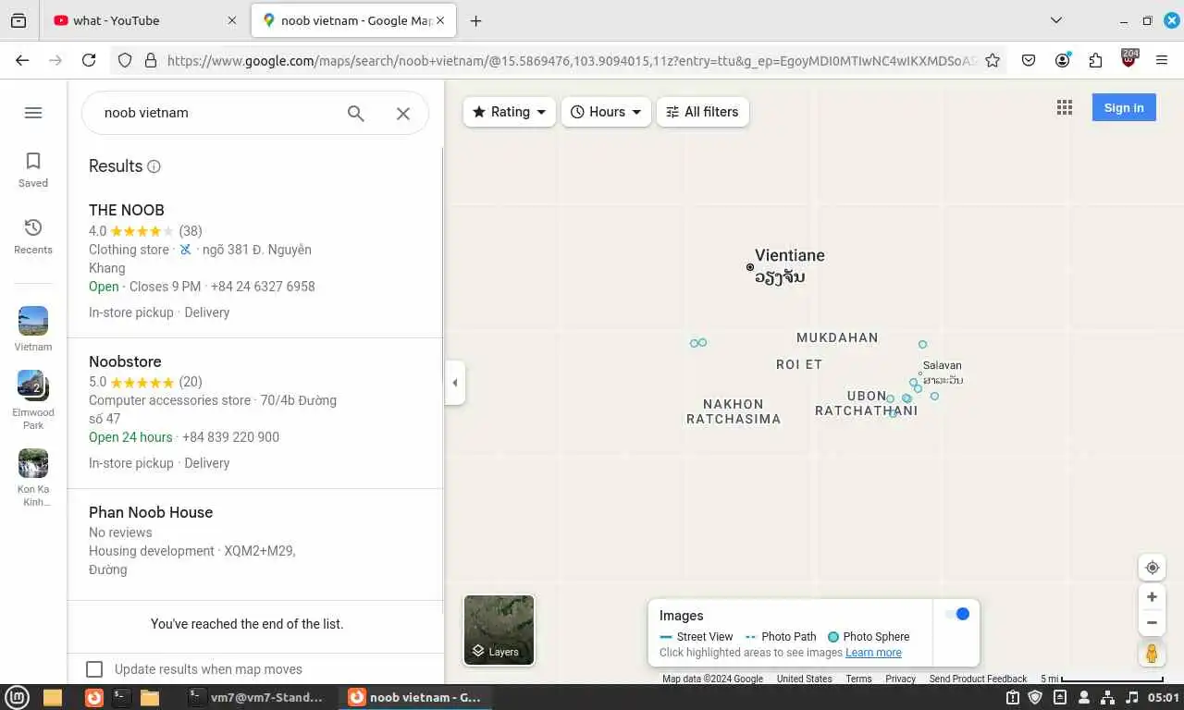The width and height of the screenshot is (1184, 710).
Task: Click the Pegman Street View icon
Action: pyautogui.click(x=1152, y=654)
